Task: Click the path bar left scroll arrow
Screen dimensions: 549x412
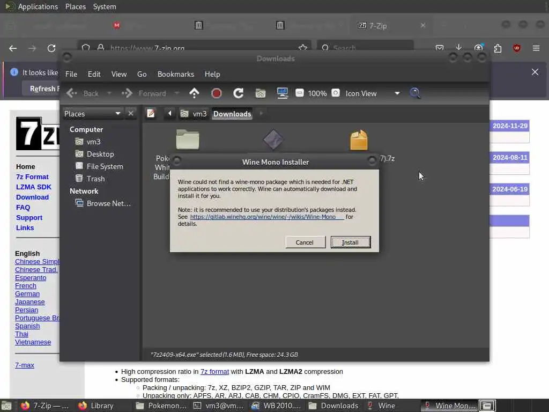Action: (170, 114)
